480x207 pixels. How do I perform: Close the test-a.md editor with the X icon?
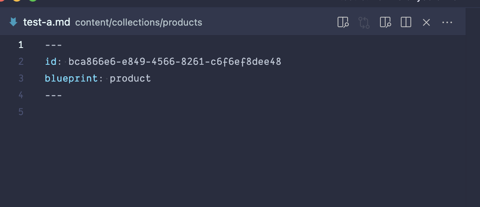[426, 22]
